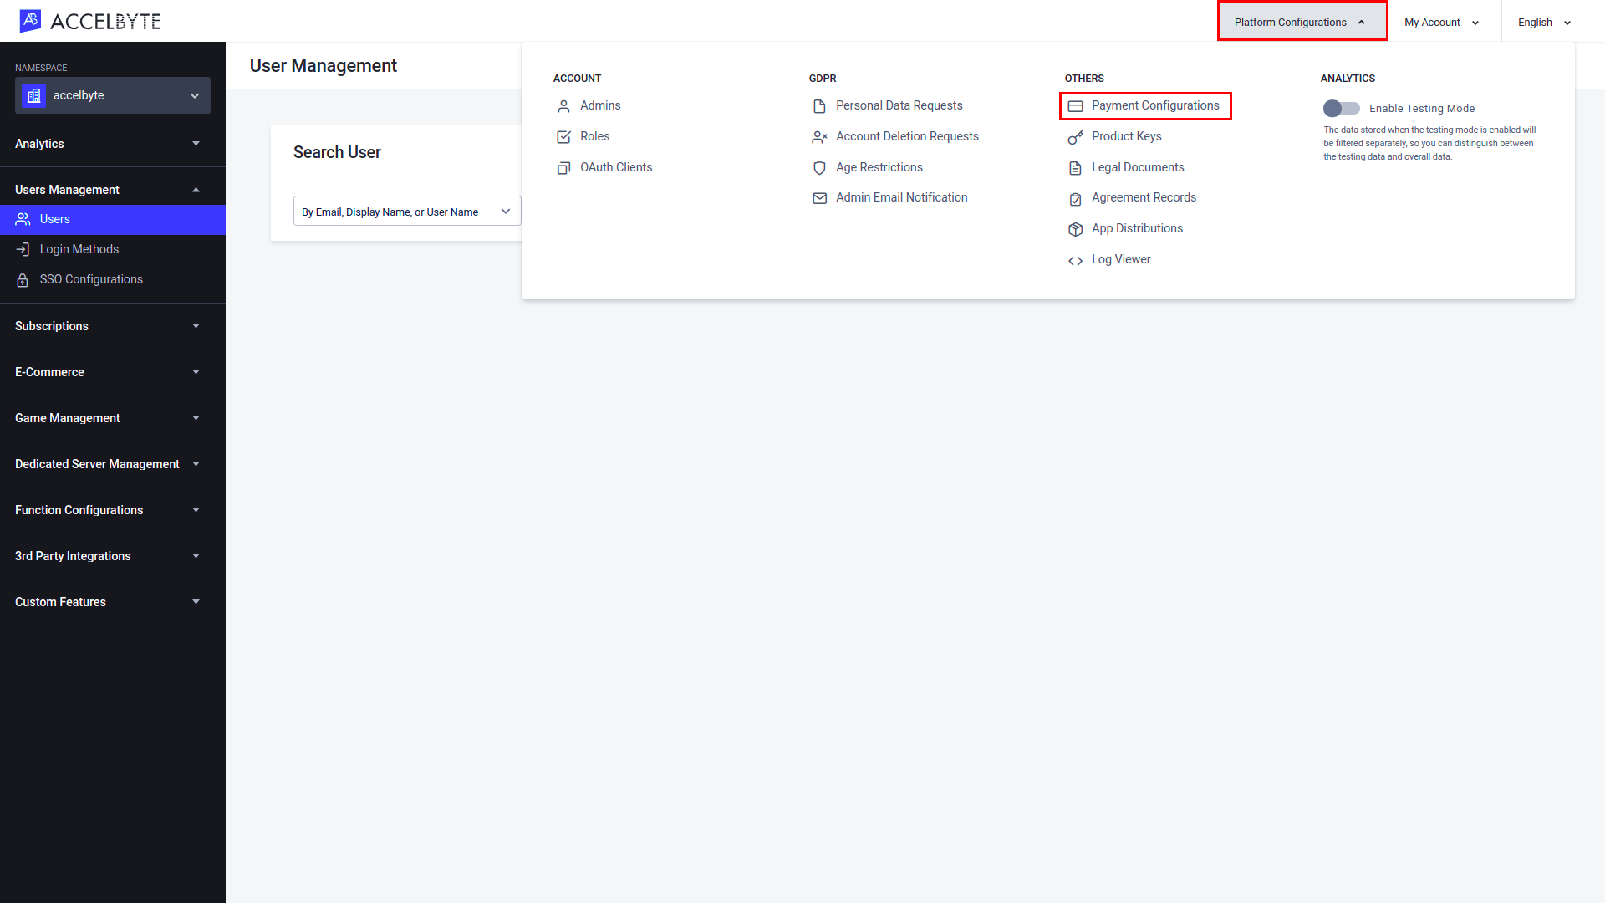1605x903 pixels.
Task: Click the Personal Data Requests icon
Action: click(x=820, y=106)
